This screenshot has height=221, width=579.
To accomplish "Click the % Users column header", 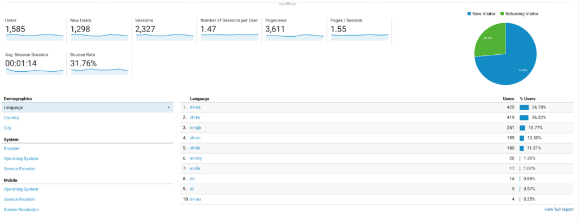I will click(x=528, y=99).
